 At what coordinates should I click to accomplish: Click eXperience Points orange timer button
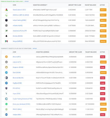click(x=103, y=31)
